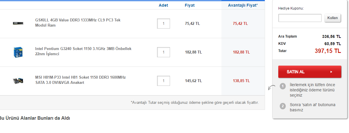Viewport: 349px width, 133px height.
Task: Select quantity box for MSI H81M-P33
Action: [163, 81]
